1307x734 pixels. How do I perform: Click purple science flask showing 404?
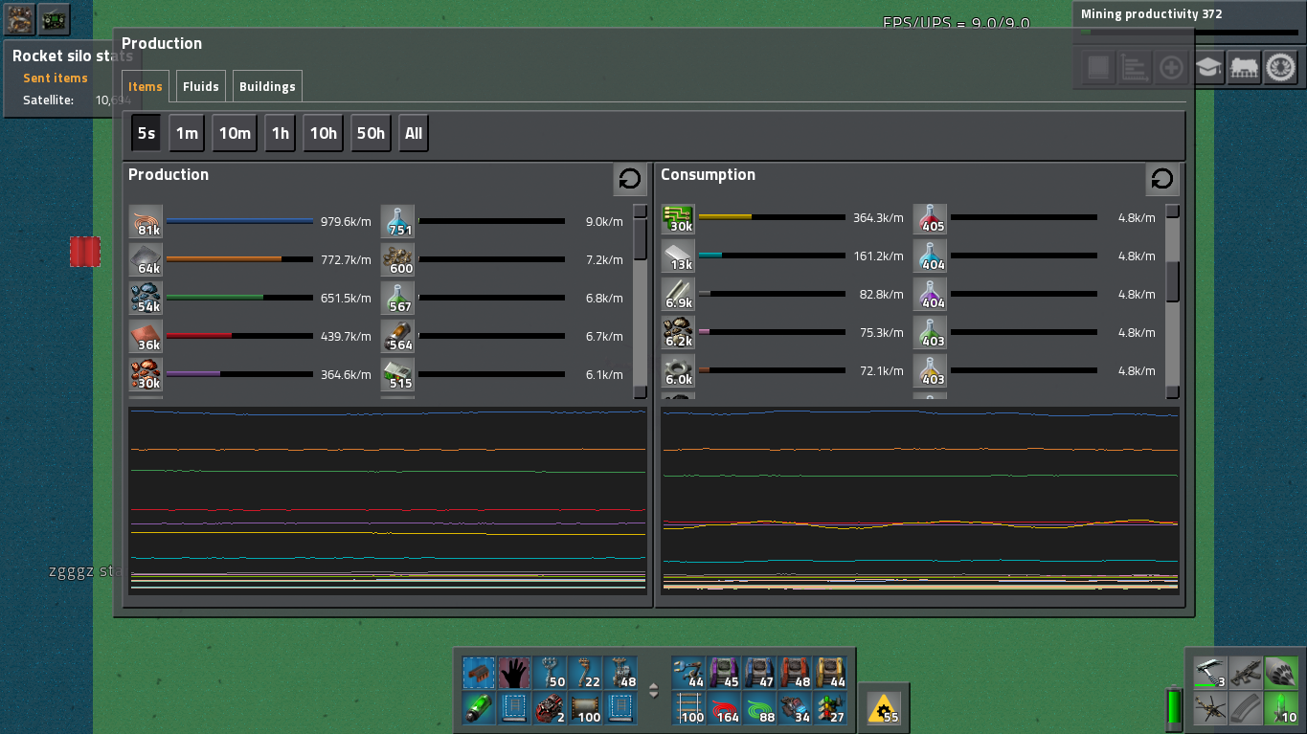point(931,295)
